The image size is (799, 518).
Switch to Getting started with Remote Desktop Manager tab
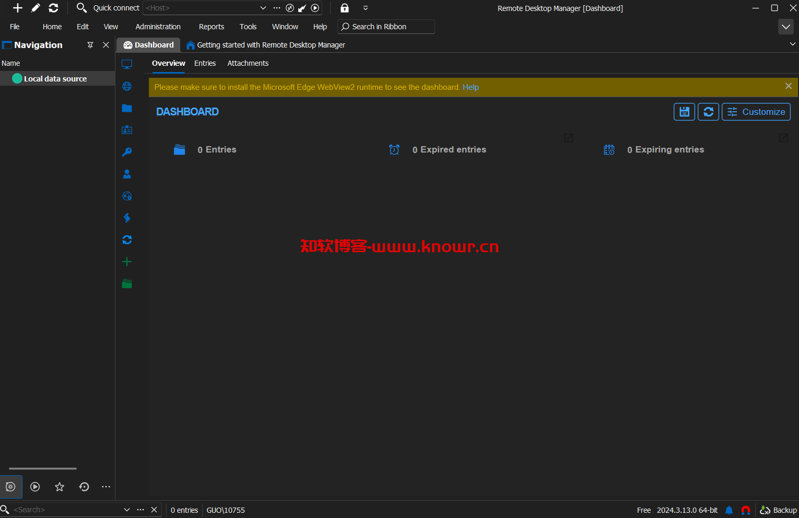[265, 45]
